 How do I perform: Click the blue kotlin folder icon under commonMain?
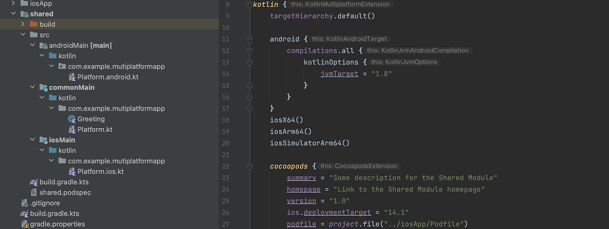53,98
